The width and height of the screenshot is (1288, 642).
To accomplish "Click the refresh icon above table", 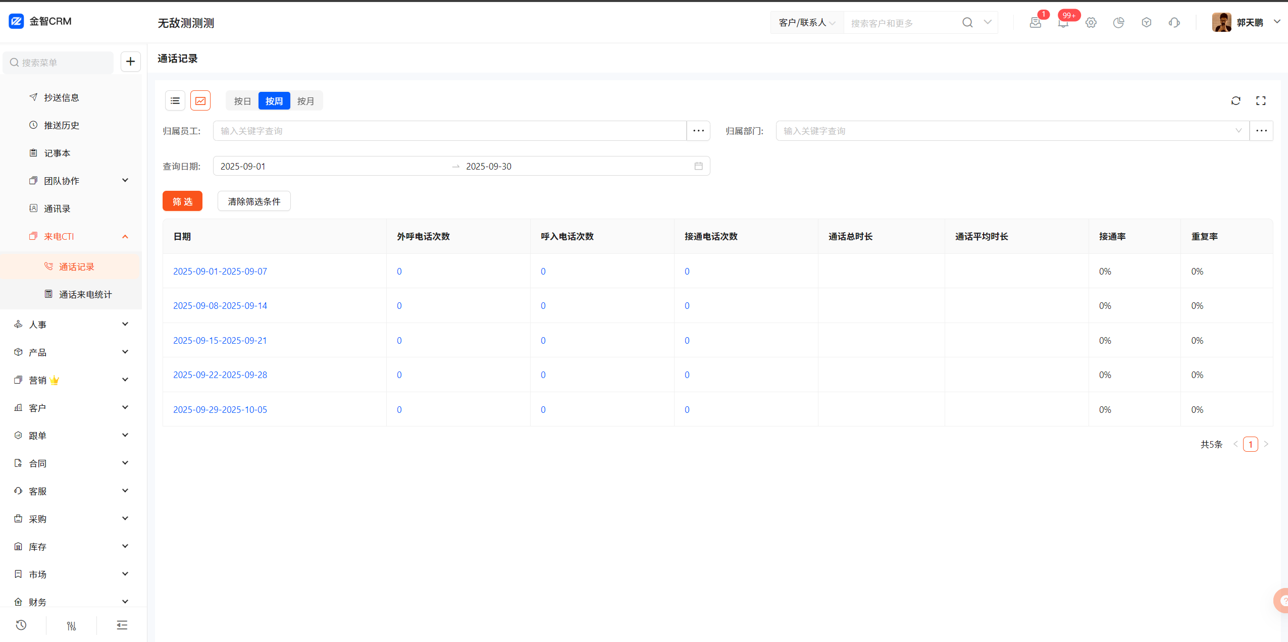I will click(1235, 100).
